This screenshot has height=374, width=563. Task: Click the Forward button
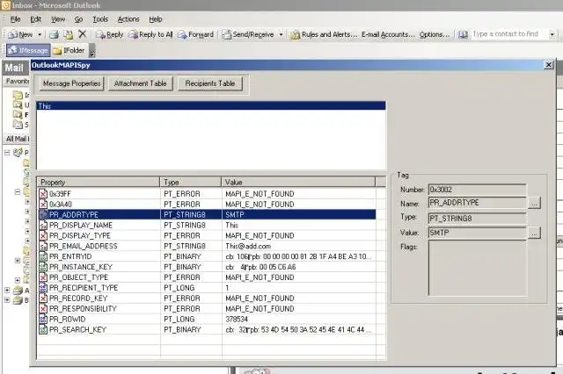tap(195, 34)
